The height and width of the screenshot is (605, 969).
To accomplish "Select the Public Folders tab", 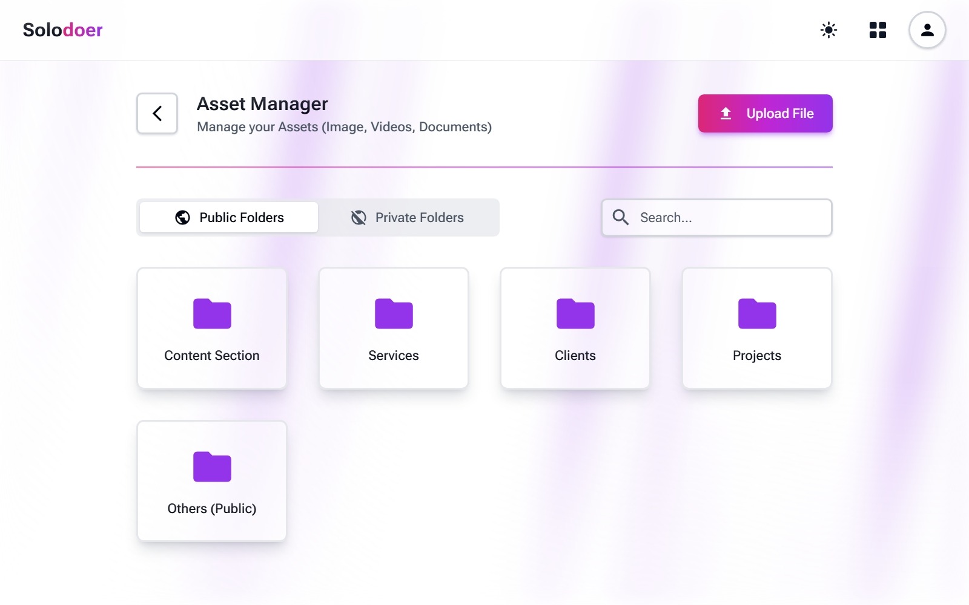I will (227, 217).
